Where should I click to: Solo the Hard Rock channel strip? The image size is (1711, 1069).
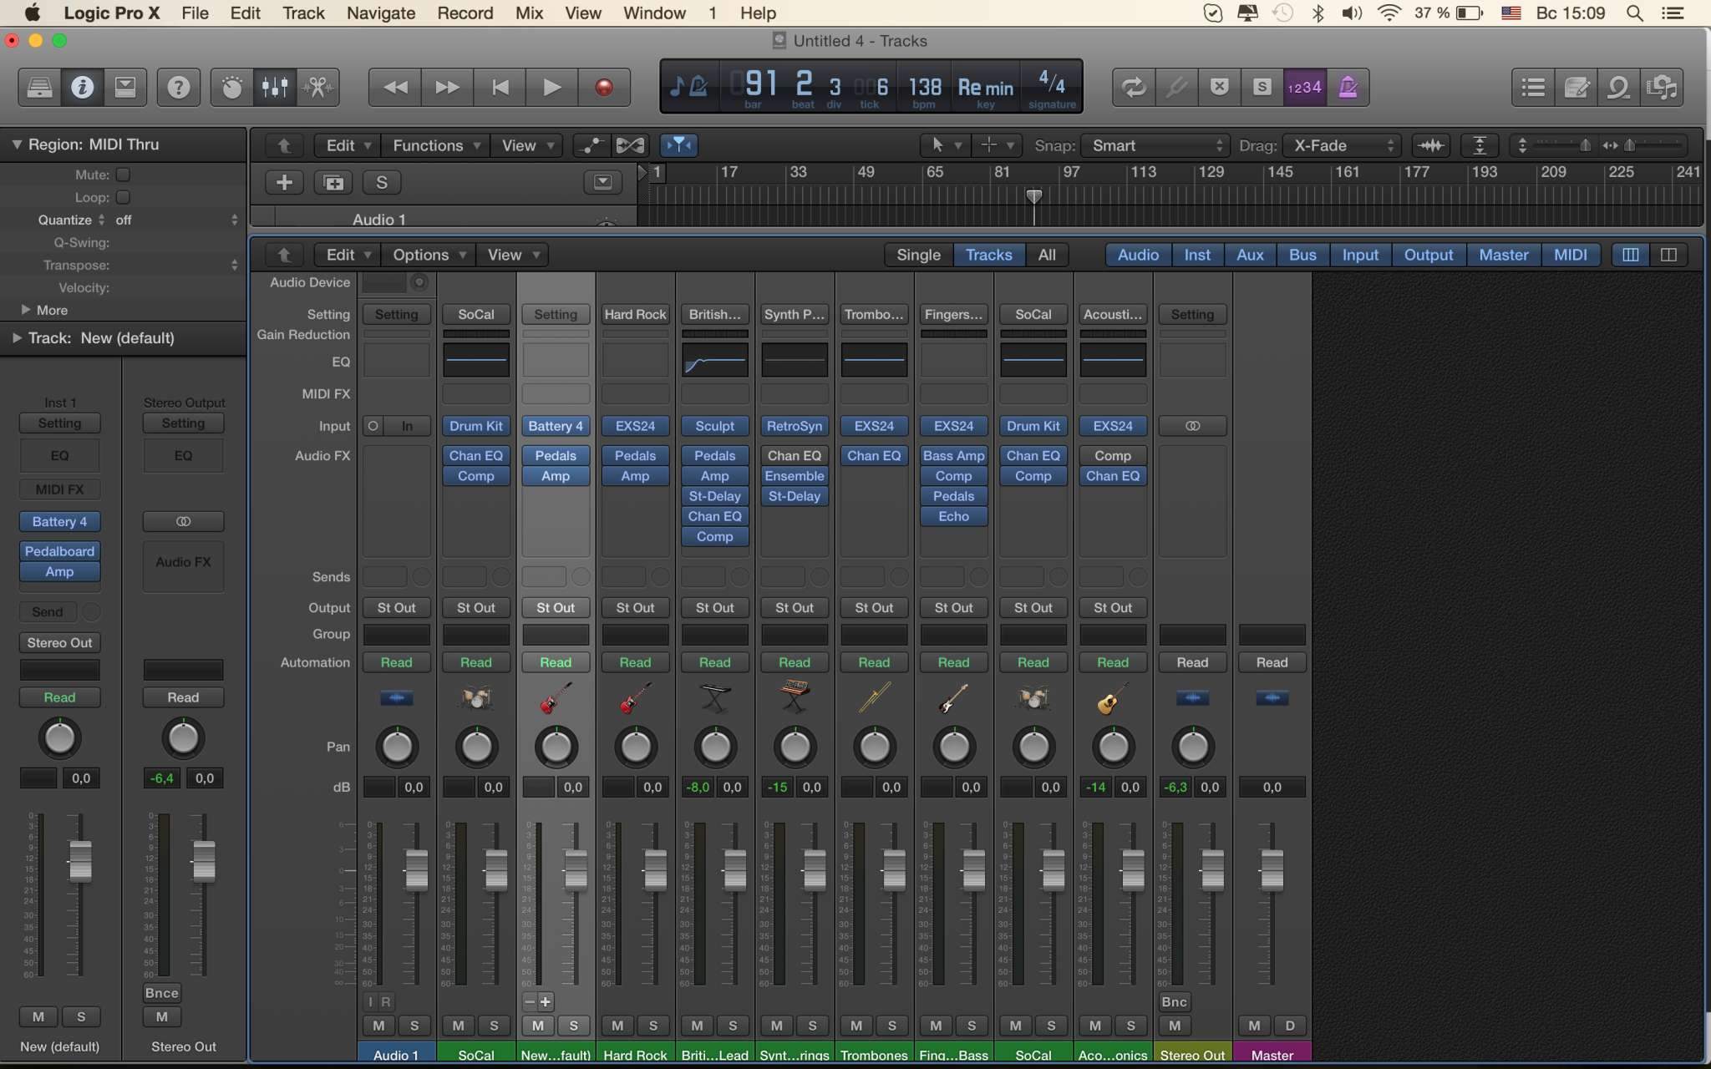coord(653,1026)
